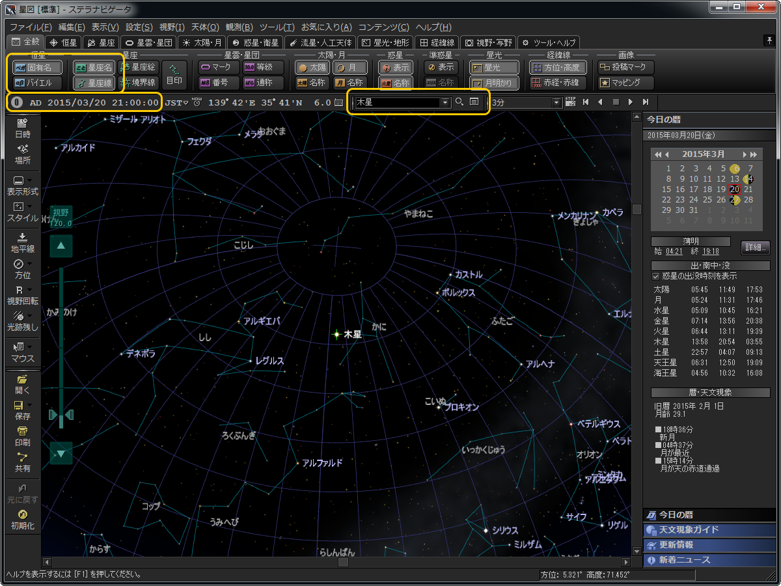The width and height of the screenshot is (781, 586).
Task: Click the pin icon to pin the ribbon
Action: click(769, 41)
